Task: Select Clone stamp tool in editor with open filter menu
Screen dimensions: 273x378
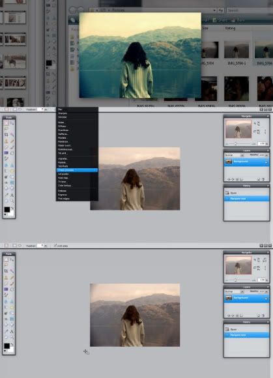Action: click(x=7, y=141)
